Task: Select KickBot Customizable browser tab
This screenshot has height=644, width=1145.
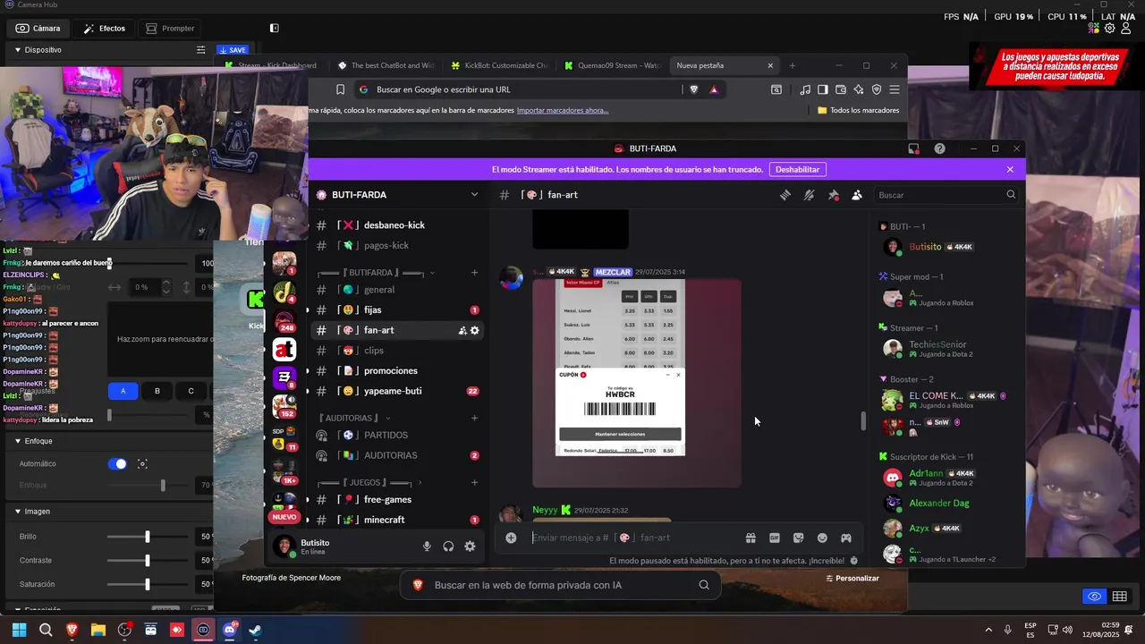Action: click(x=499, y=65)
